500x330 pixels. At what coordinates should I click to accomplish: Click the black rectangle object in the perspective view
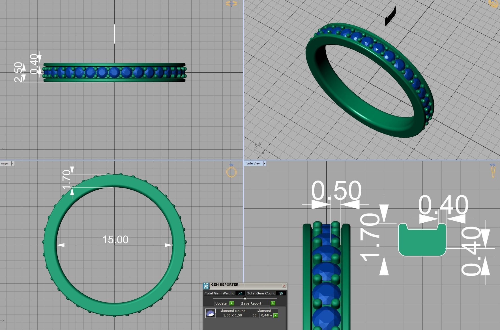pyautogui.click(x=390, y=16)
